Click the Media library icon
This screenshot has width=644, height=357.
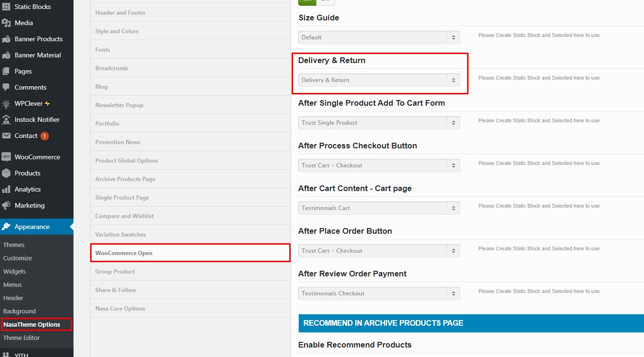[6, 23]
